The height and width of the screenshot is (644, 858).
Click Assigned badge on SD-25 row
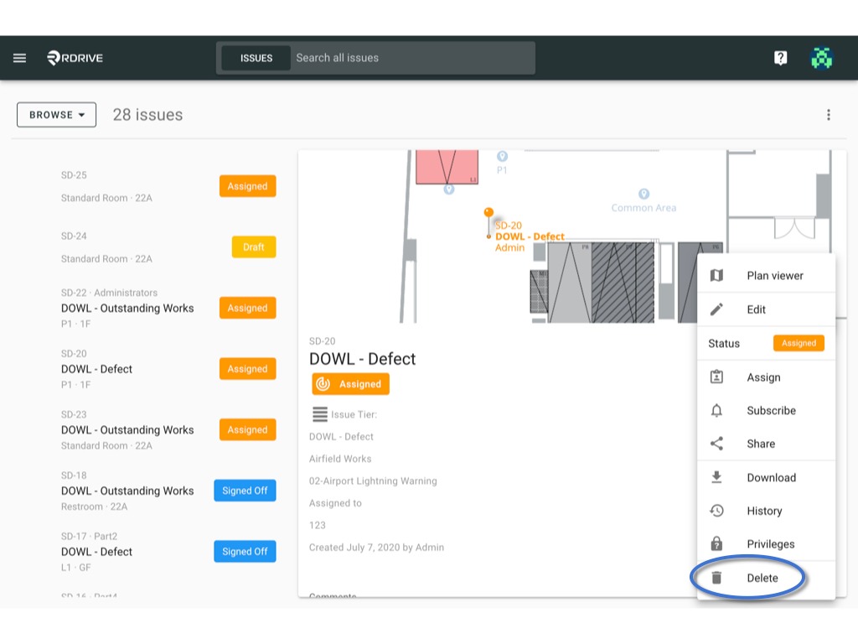pyautogui.click(x=247, y=186)
